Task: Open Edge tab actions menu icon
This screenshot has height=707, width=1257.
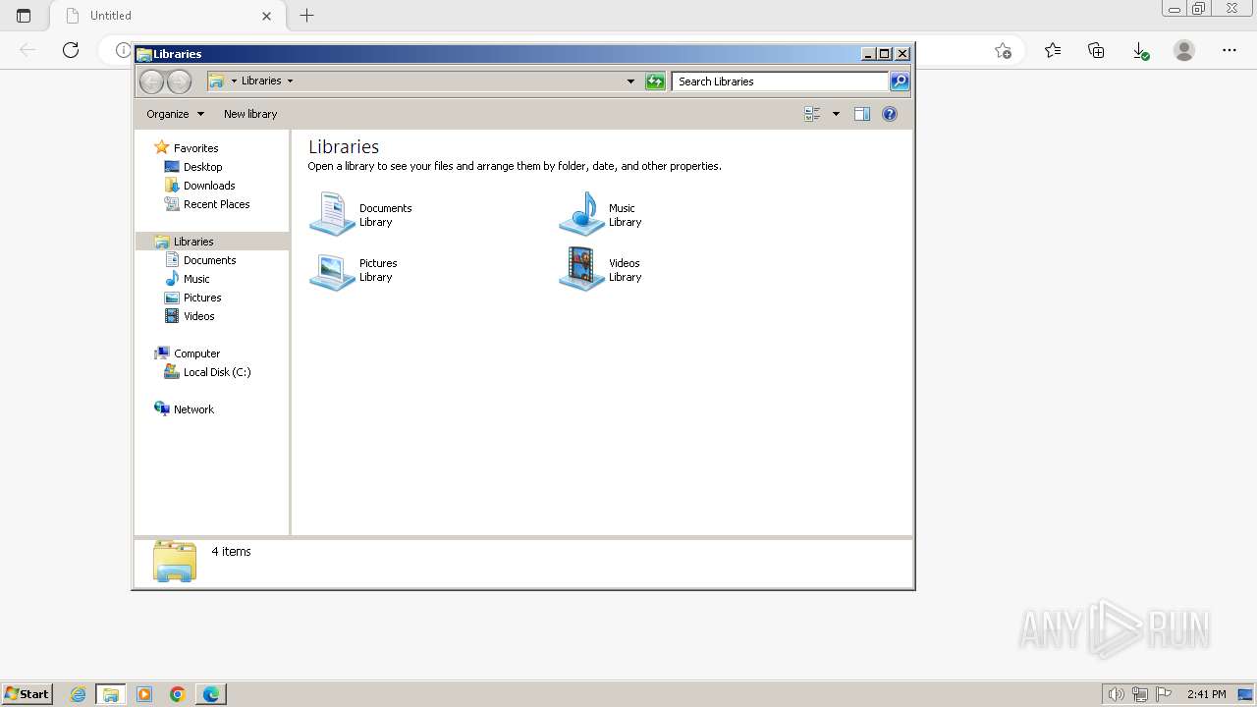Action: tap(24, 16)
